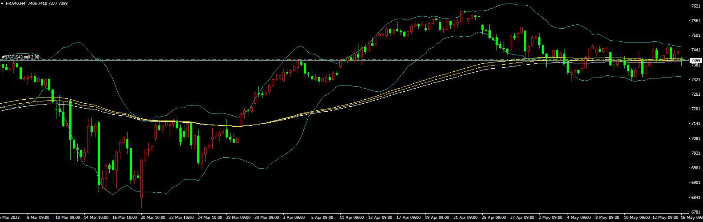Click time axis label 8 Mar 09:00
Image resolution: width=703 pixels, height=222 pixels.
pos(38,218)
